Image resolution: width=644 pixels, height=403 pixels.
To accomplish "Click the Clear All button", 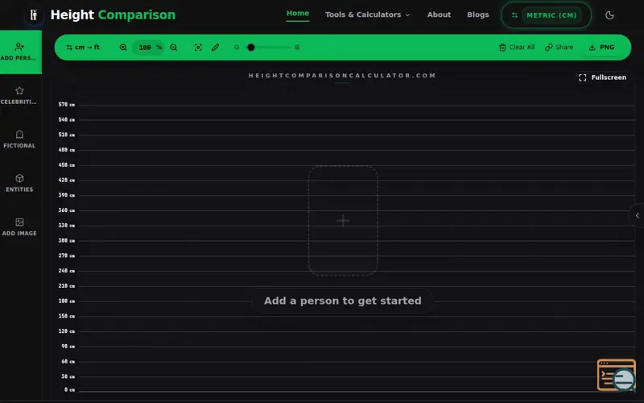I will pos(517,48).
